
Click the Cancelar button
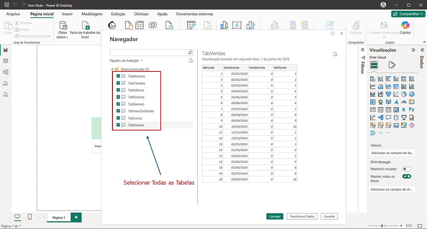click(x=329, y=216)
